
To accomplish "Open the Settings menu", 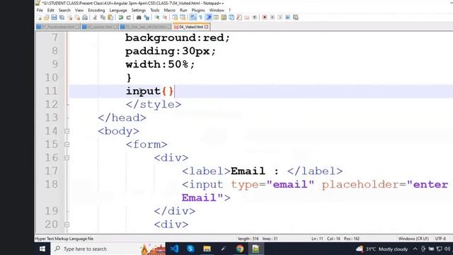I will [139, 10].
